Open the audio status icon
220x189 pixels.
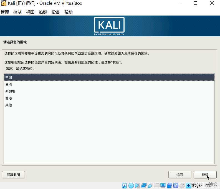(138, 186)
